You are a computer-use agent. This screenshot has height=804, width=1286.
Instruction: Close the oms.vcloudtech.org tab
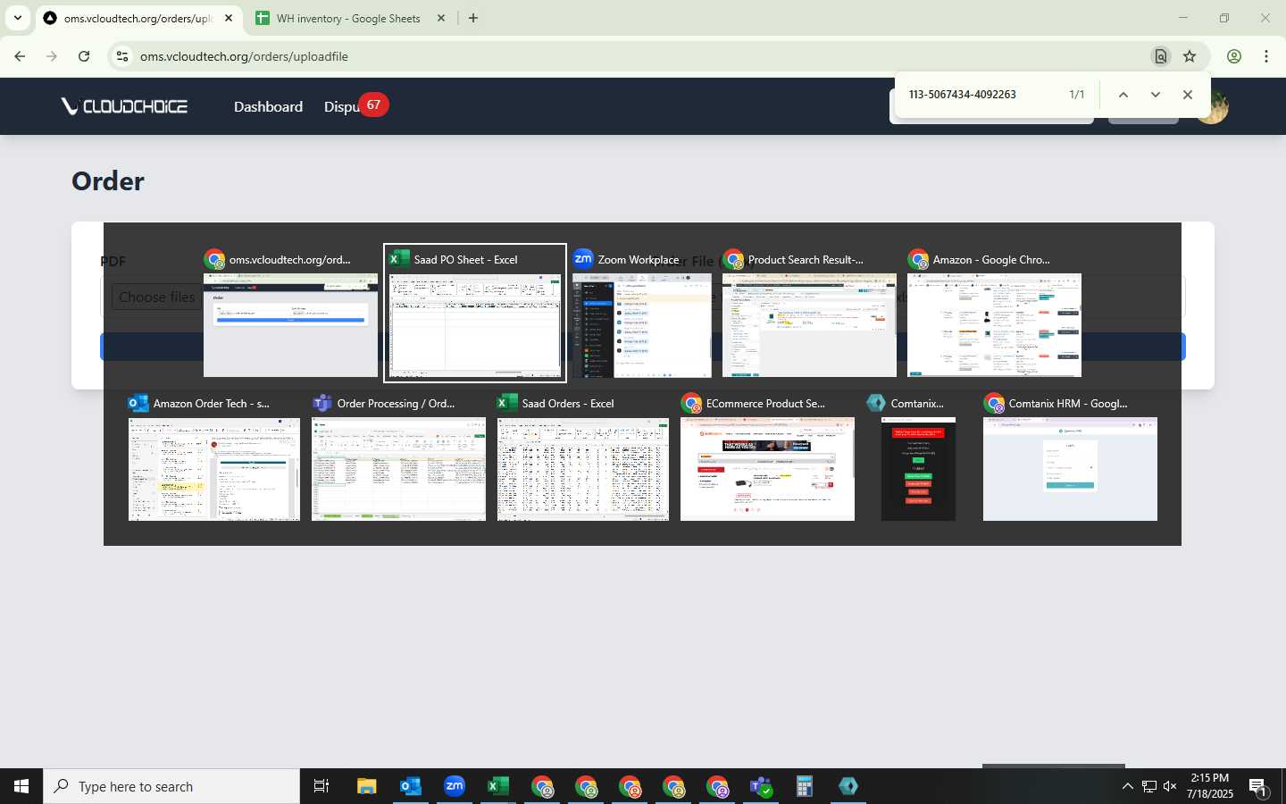point(229,18)
